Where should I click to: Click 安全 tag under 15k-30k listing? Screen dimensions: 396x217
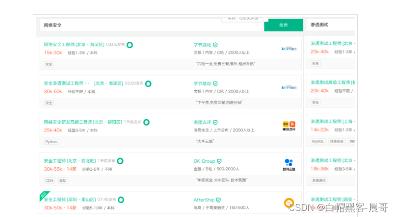click(x=49, y=64)
